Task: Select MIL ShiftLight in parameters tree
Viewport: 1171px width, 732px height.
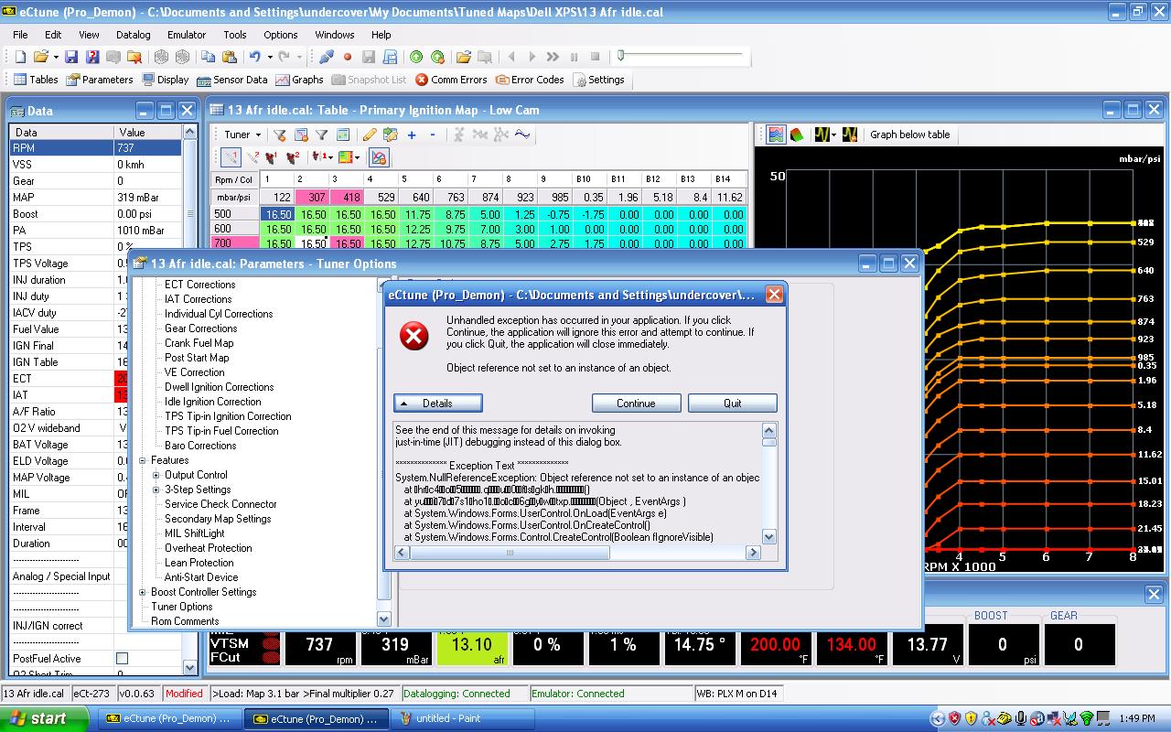Action: click(x=195, y=533)
